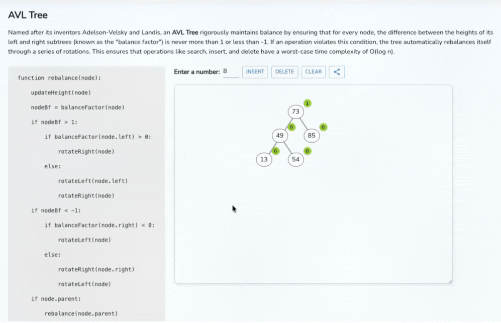Select leaf node 13
Screen dimensions: 501x323
(264, 160)
